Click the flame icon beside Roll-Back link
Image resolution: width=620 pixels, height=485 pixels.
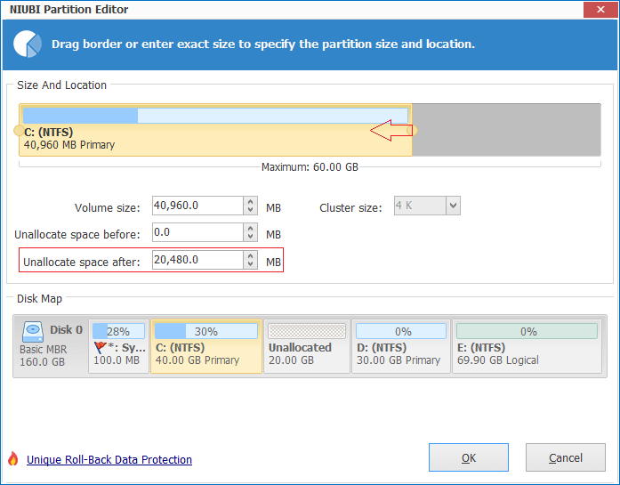(12, 459)
